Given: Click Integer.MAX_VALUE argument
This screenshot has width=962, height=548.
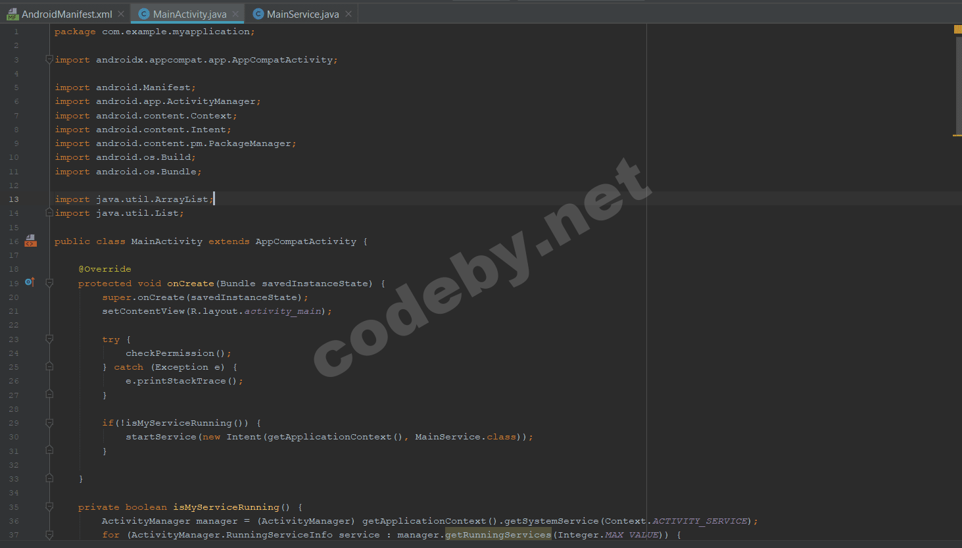Looking at the screenshot, I should point(608,535).
